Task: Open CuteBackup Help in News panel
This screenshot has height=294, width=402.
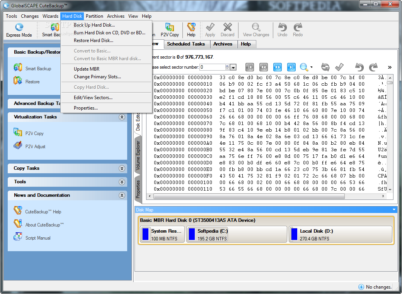Action: tap(37, 211)
